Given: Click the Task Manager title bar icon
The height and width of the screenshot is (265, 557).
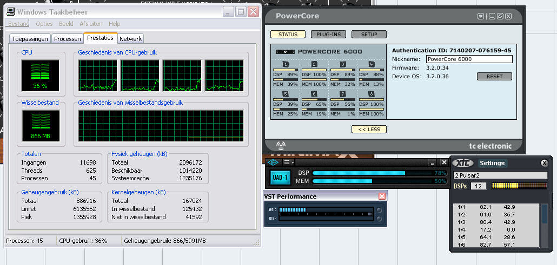Looking at the screenshot, I should 11,12.
